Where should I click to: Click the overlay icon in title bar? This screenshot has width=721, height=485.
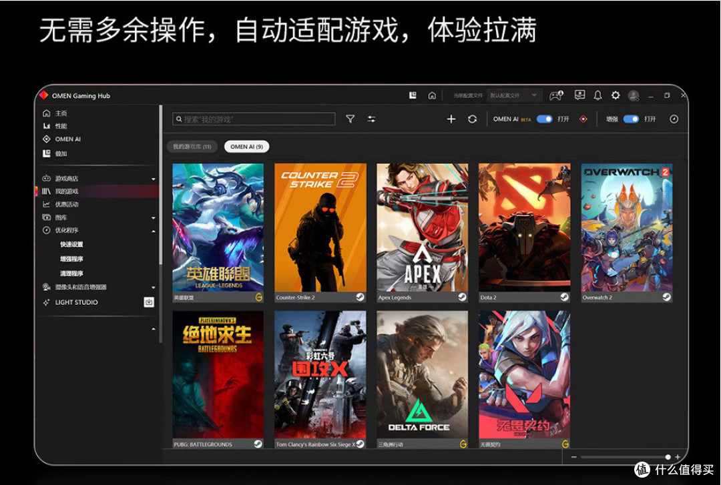click(x=413, y=95)
